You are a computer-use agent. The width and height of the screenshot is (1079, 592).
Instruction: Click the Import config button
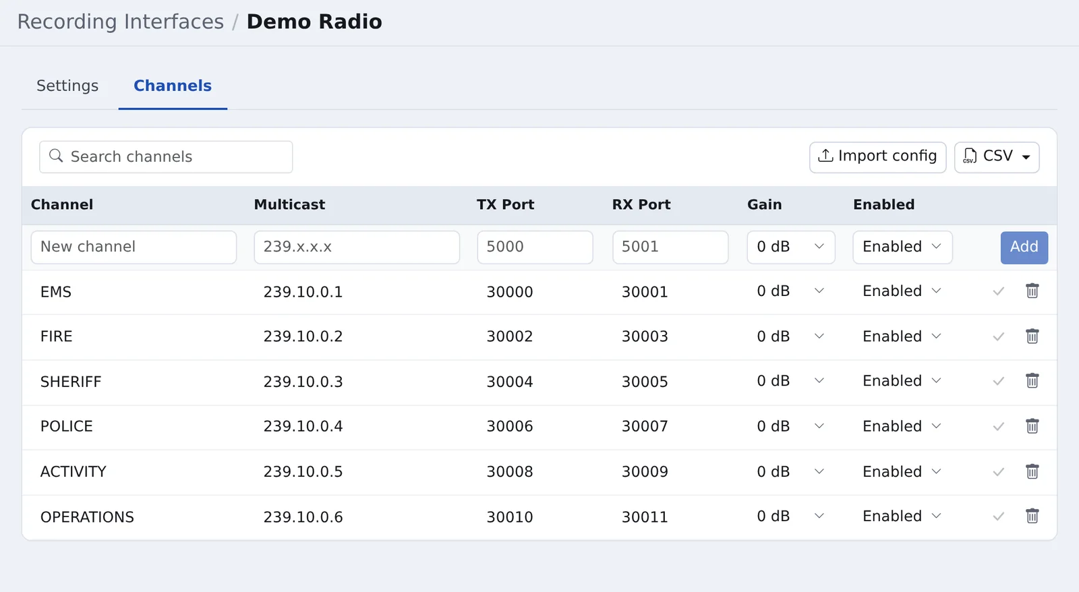(x=877, y=157)
